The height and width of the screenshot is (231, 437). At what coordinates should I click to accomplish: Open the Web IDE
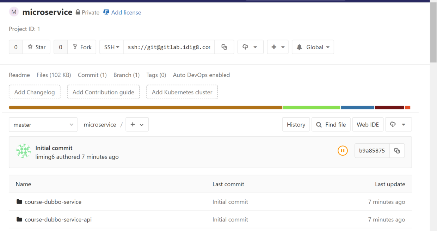(x=368, y=124)
